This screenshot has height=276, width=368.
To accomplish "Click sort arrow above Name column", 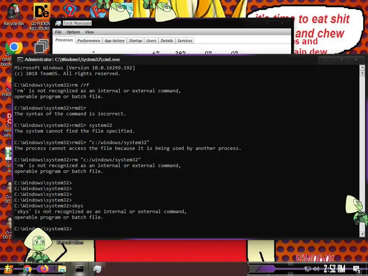I will click(94, 52).
